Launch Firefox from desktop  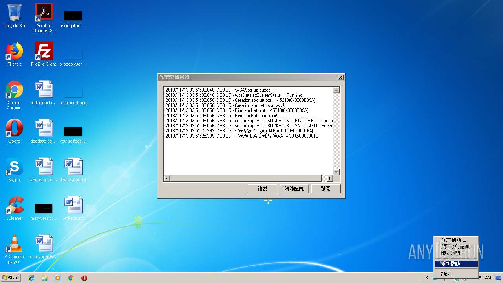(14, 54)
